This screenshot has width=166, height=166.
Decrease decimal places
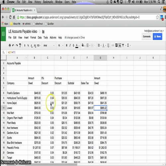(x=32, y=45)
